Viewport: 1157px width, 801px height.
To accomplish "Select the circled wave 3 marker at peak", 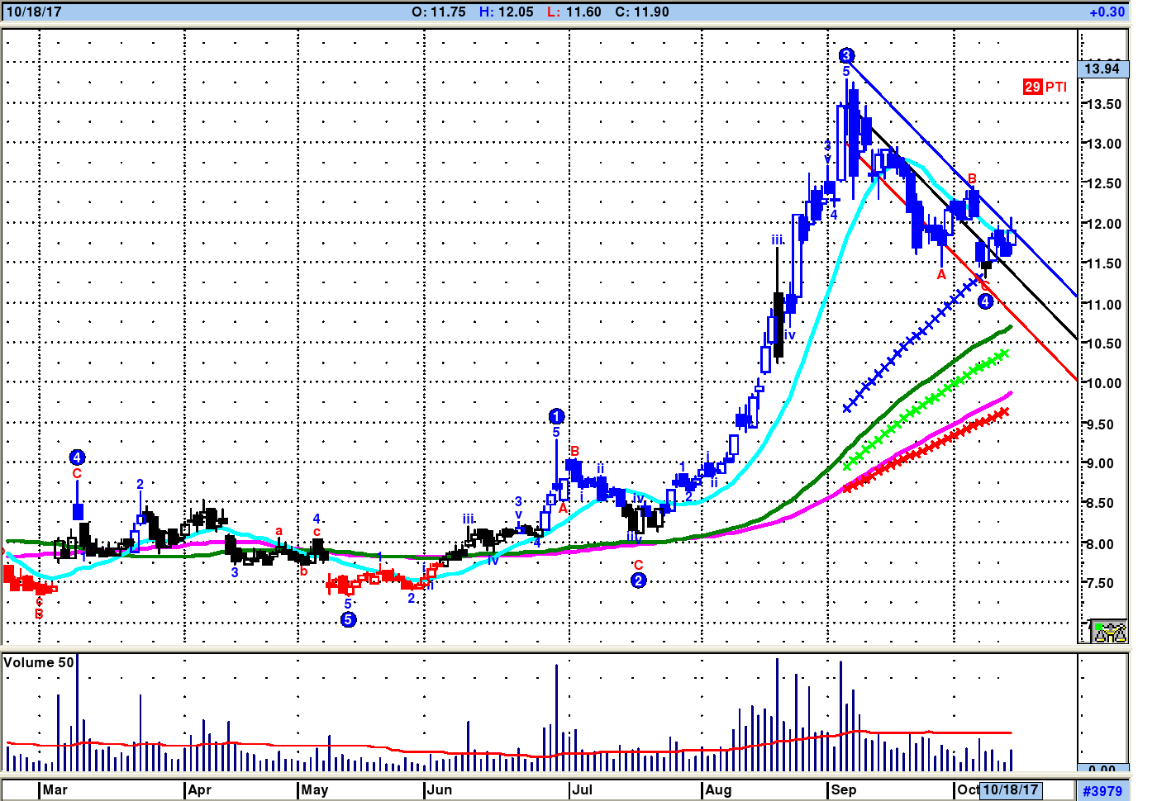I will pyautogui.click(x=846, y=56).
